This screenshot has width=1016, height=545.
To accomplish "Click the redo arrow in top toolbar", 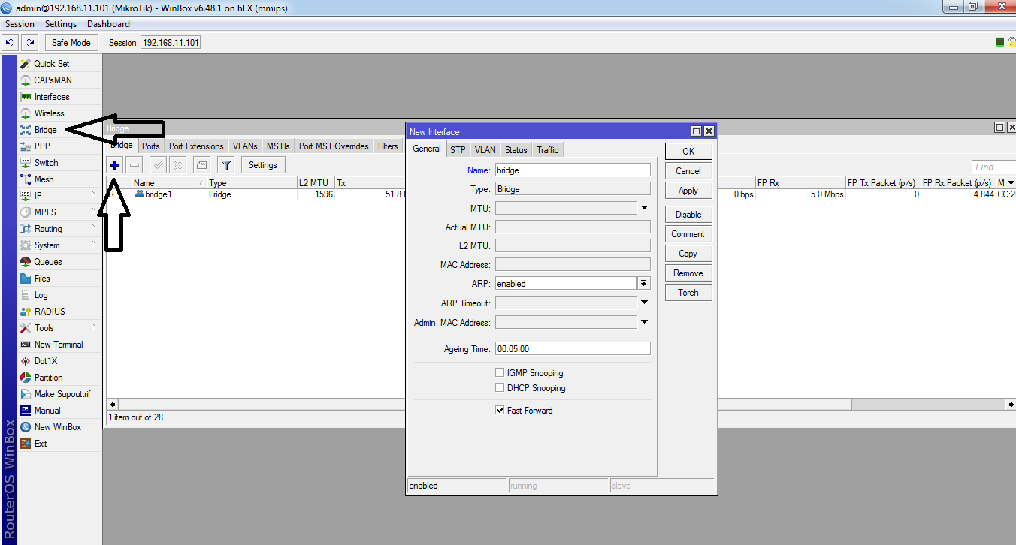I will [x=29, y=43].
